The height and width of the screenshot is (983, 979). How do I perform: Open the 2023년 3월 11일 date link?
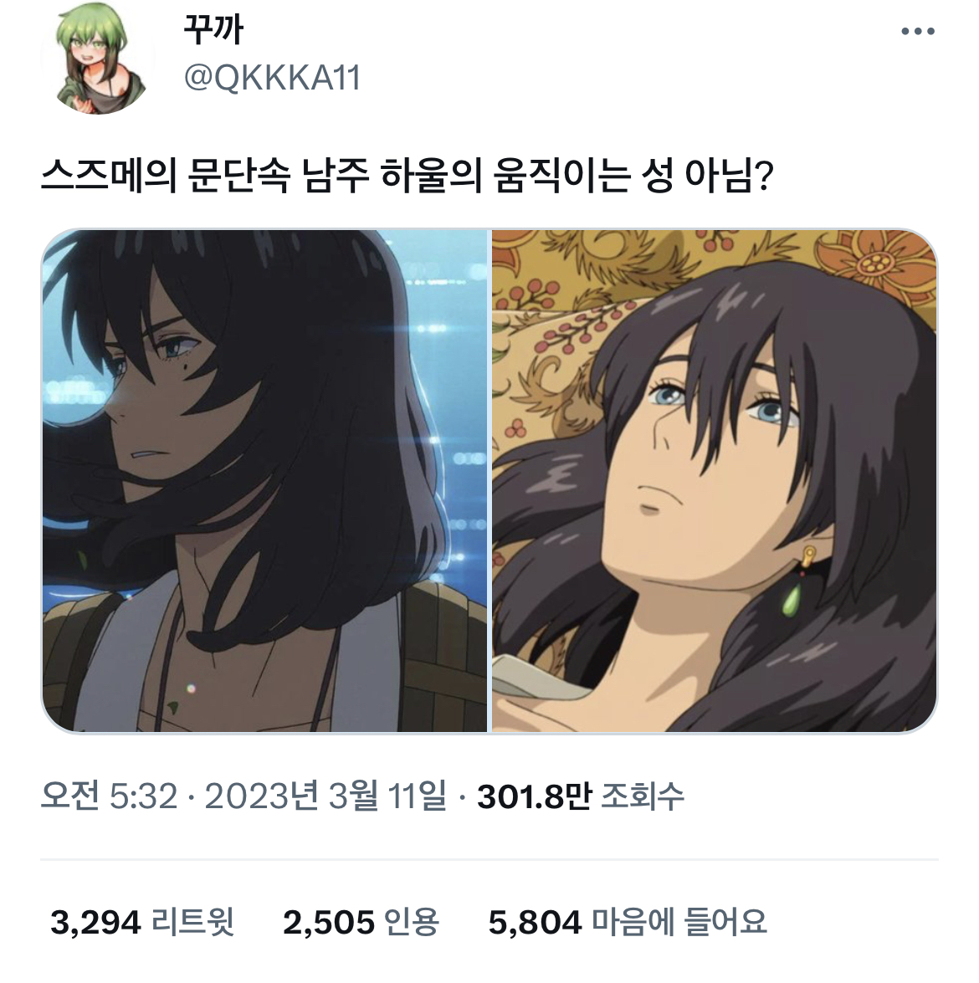pos(325,796)
